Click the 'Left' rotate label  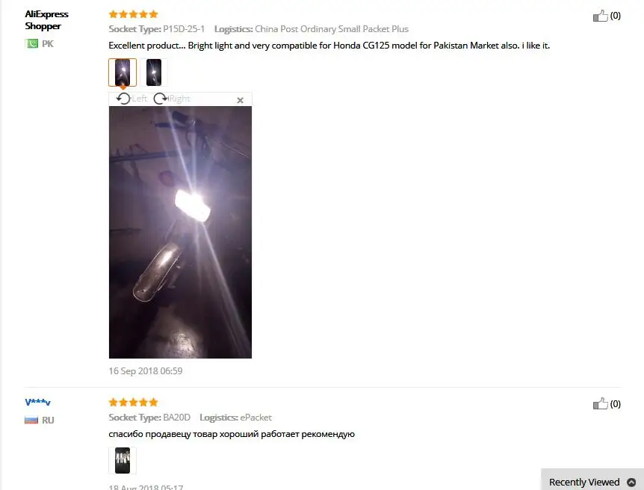(x=139, y=99)
